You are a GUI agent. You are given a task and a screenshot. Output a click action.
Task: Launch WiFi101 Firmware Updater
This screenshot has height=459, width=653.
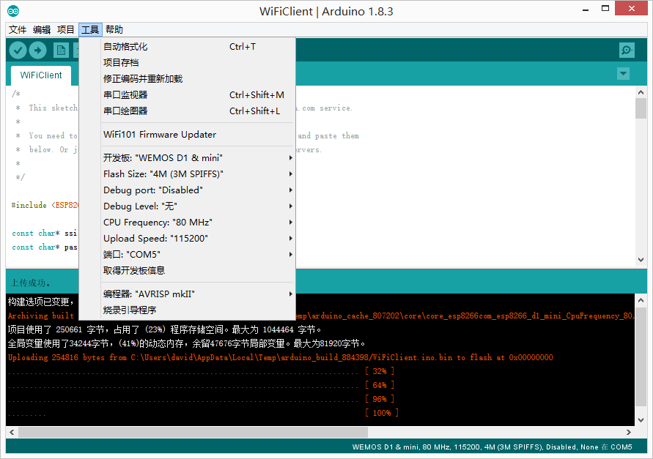click(198, 135)
